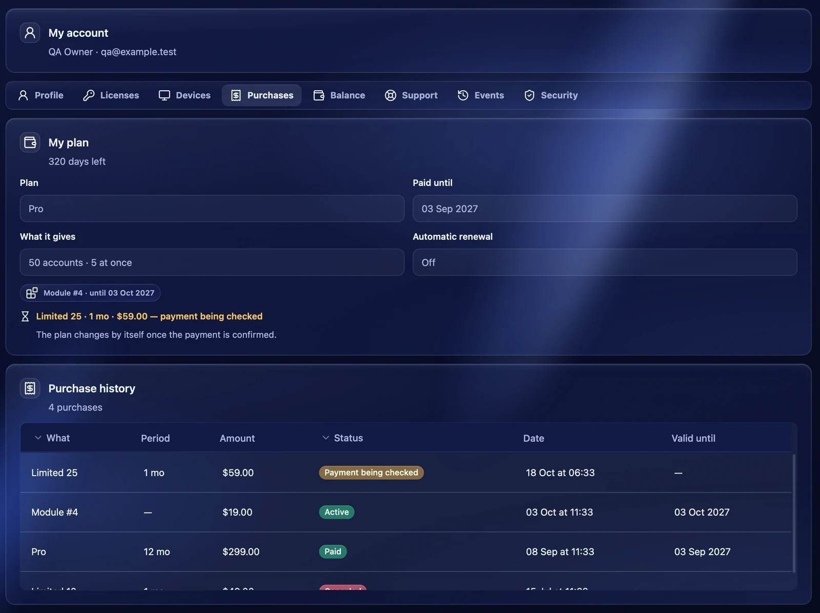This screenshot has height=613, width=820.
Task: Go to the Devices tab
Action: point(184,95)
